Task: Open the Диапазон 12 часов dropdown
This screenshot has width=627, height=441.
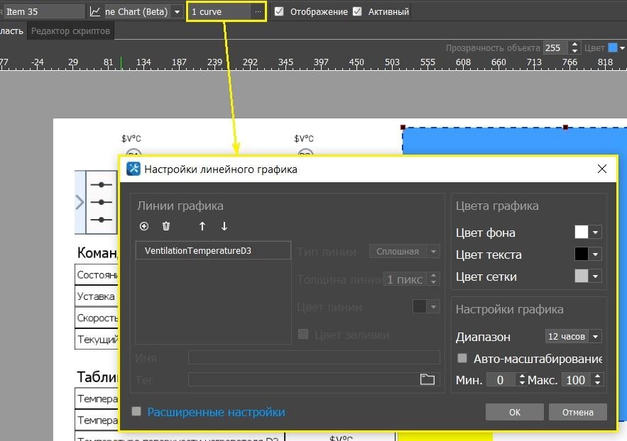Action: (573, 337)
